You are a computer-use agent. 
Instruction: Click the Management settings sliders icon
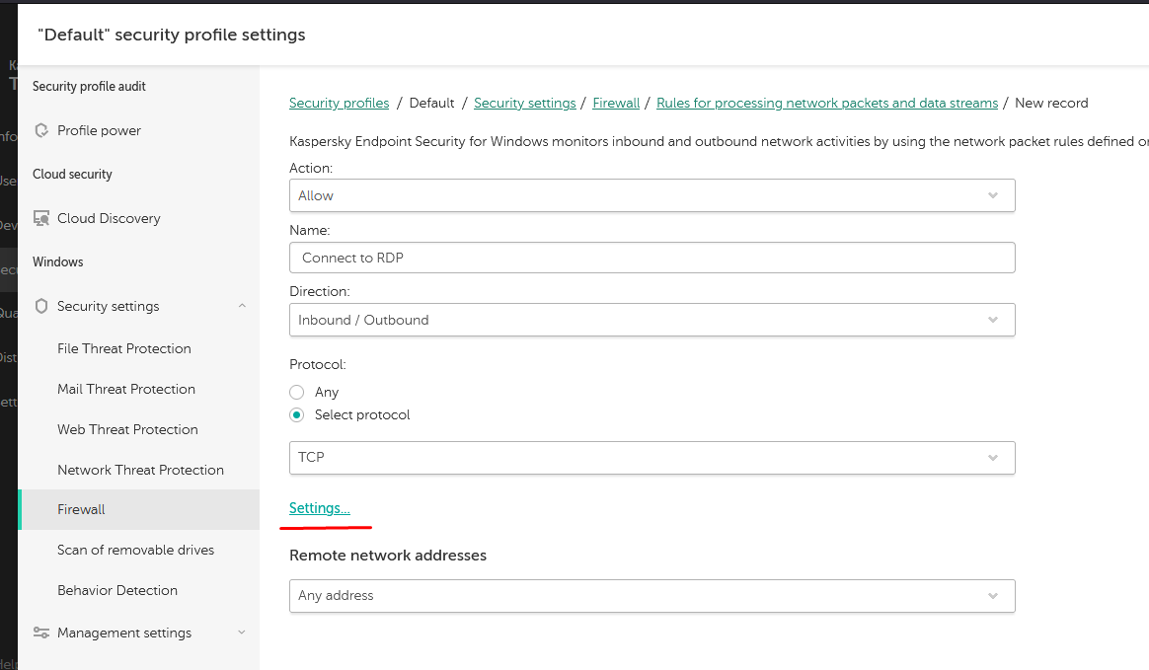[x=41, y=633]
